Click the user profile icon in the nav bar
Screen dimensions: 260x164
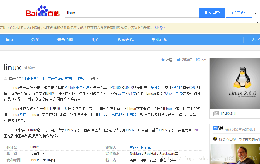click(x=254, y=40)
